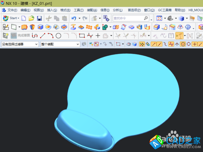
Task: Open the 分析(L) menu
Action: (x=118, y=10)
